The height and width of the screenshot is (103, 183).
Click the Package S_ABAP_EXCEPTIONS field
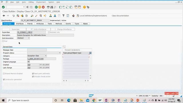point(42,59)
